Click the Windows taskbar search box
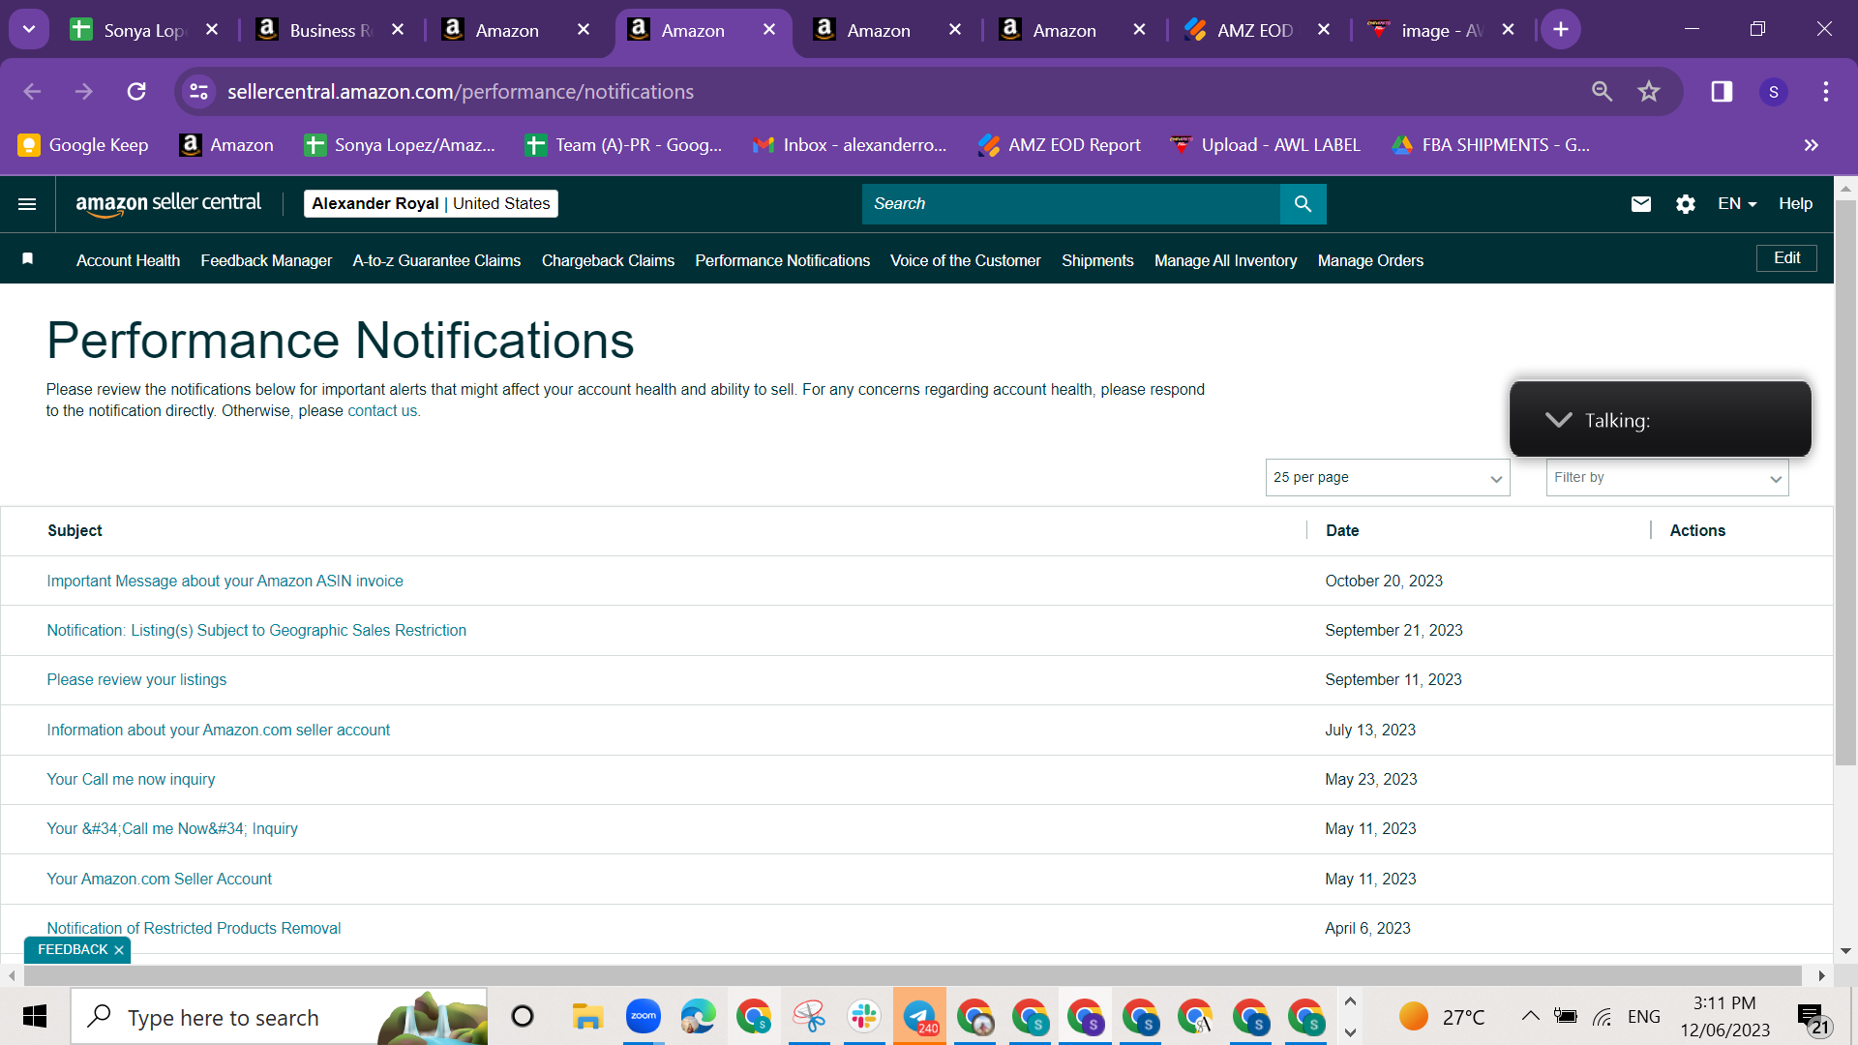This screenshot has height=1045, width=1858. (280, 1017)
